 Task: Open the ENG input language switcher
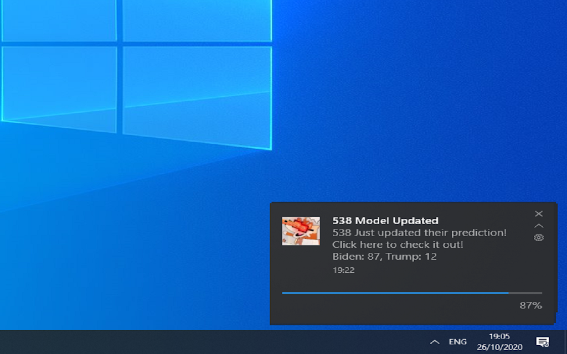458,342
